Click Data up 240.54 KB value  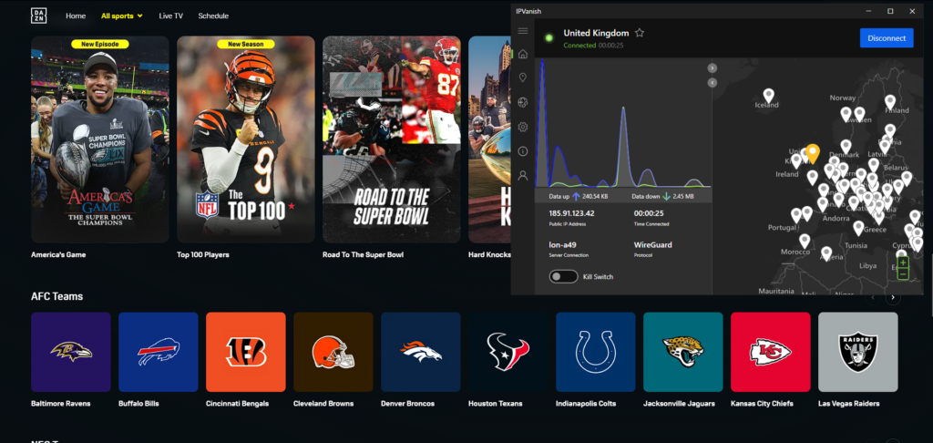(x=596, y=196)
